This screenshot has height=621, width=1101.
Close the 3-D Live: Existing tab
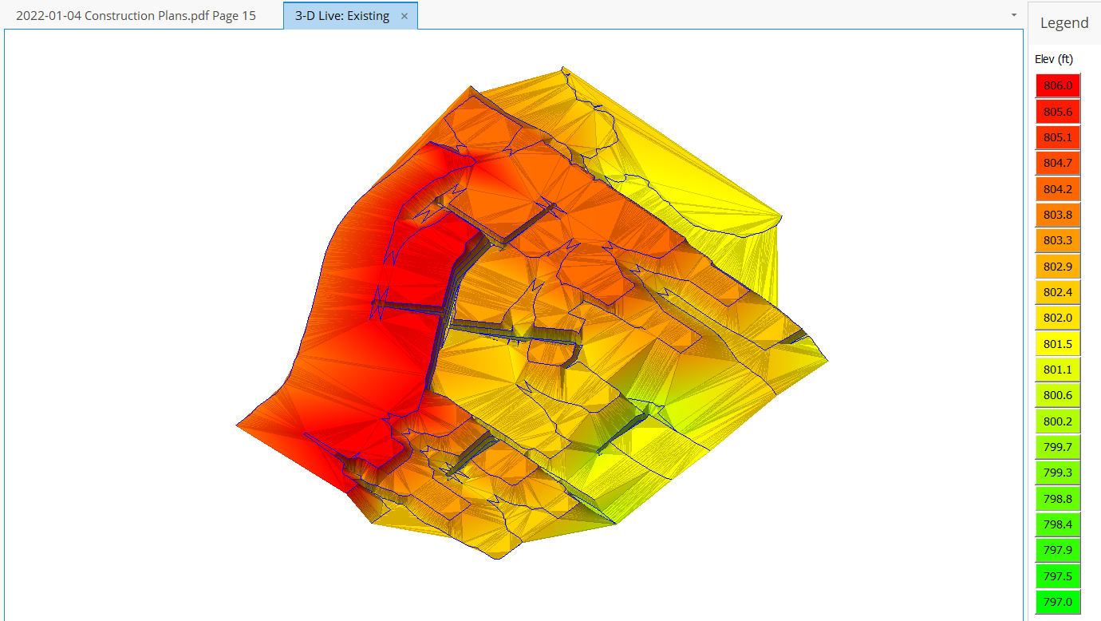click(x=404, y=16)
